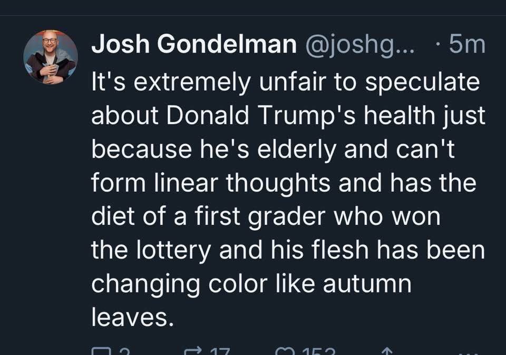This screenshot has width=506, height=355.
Task: Retweet Josh Gondelman's post
Action: tap(191, 352)
